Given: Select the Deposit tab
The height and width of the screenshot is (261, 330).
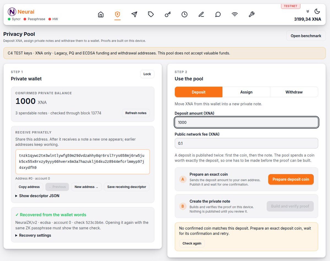Looking at the screenshot, I should pos(199,92).
